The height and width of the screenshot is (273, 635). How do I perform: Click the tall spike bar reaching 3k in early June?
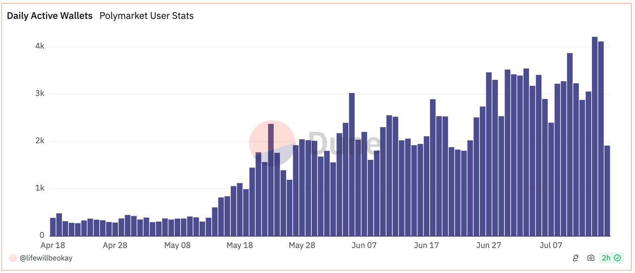click(x=351, y=164)
